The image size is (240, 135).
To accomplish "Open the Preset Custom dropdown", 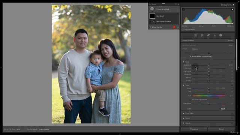I will pos(196,49).
